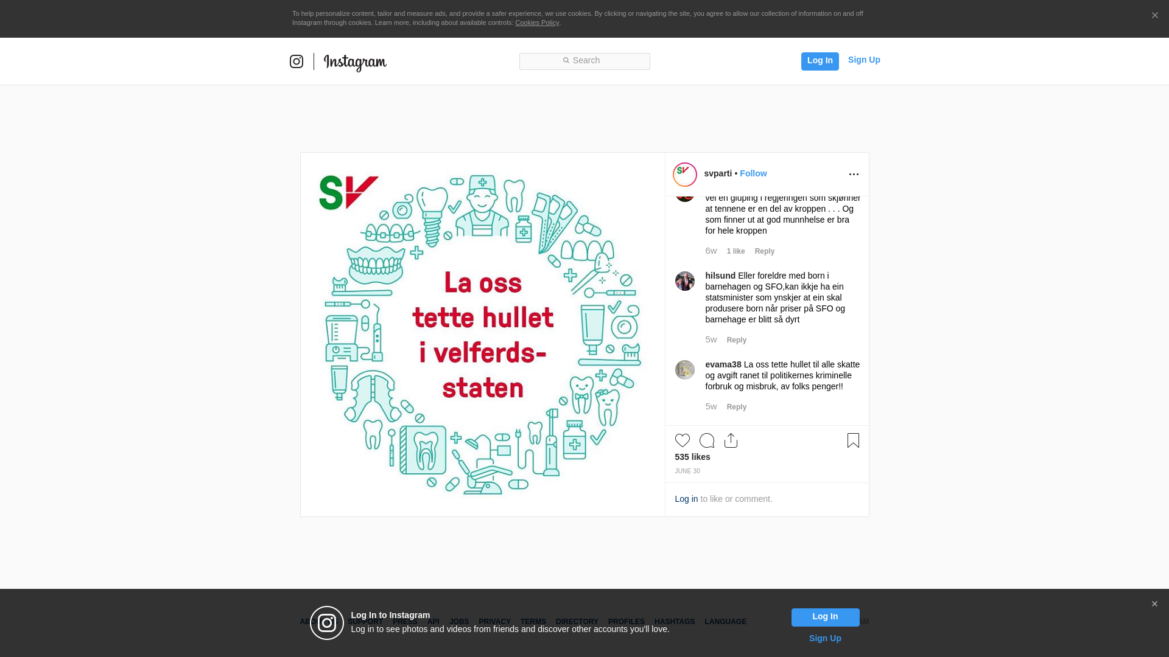
Task: Open Sign Up link in bottom banner
Action: tap(825, 638)
